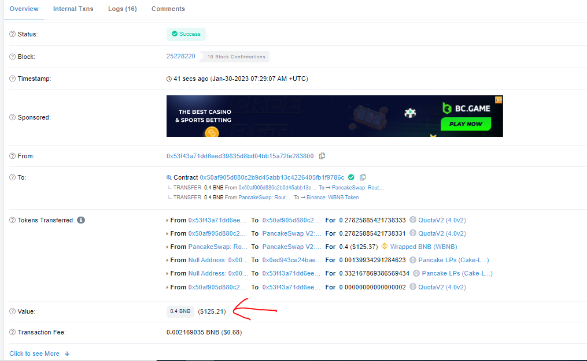Open the Logs (16) tab
The image size is (587, 361).
[x=123, y=9]
